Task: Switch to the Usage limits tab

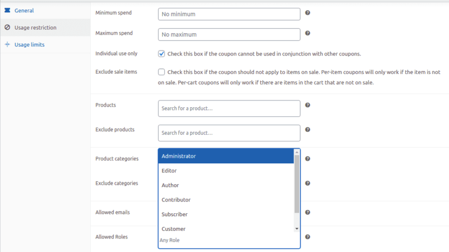Action: 29,44
